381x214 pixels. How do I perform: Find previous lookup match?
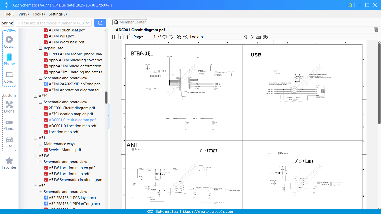click(245, 37)
